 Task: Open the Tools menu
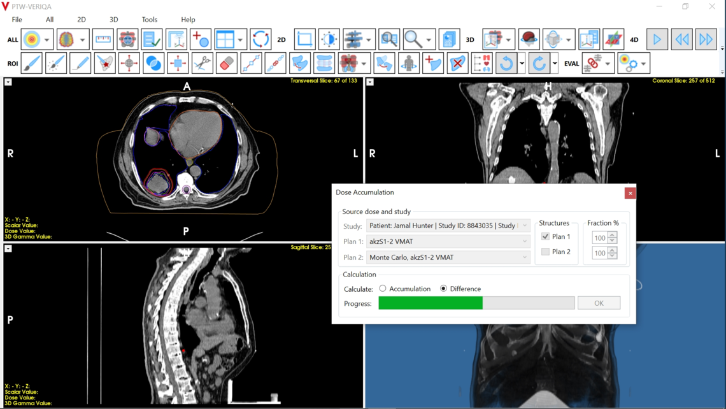click(150, 19)
